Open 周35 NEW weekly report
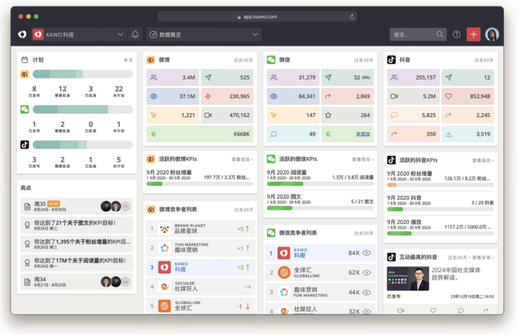 [77, 206]
